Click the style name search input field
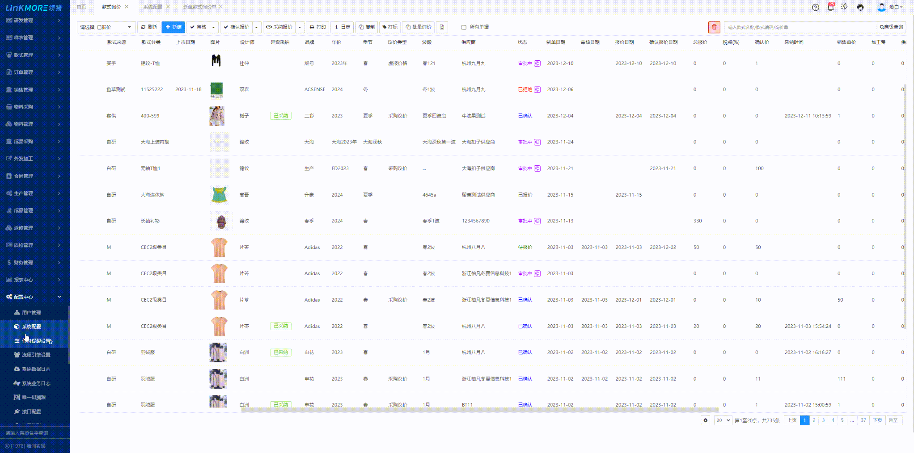914x453 pixels. (800, 27)
